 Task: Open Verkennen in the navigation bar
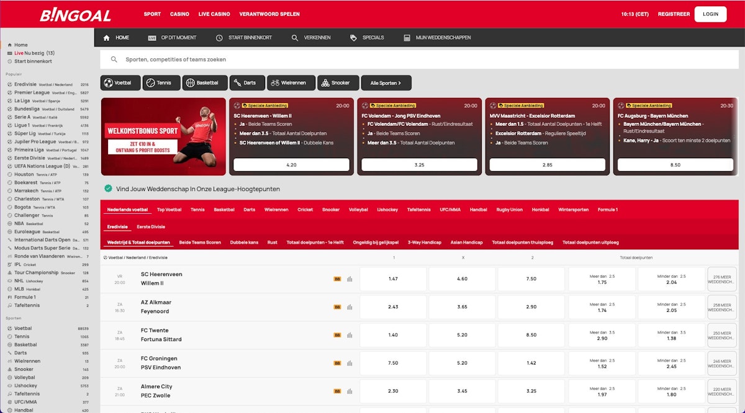(x=310, y=38)
